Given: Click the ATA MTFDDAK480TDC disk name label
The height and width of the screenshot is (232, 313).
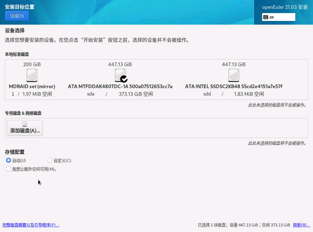Looking at the screenshot, I should (x=120, y=86).
